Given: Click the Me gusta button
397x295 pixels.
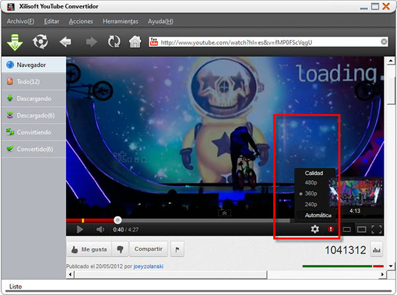Looking at the screenshot, I should point(89,249).
